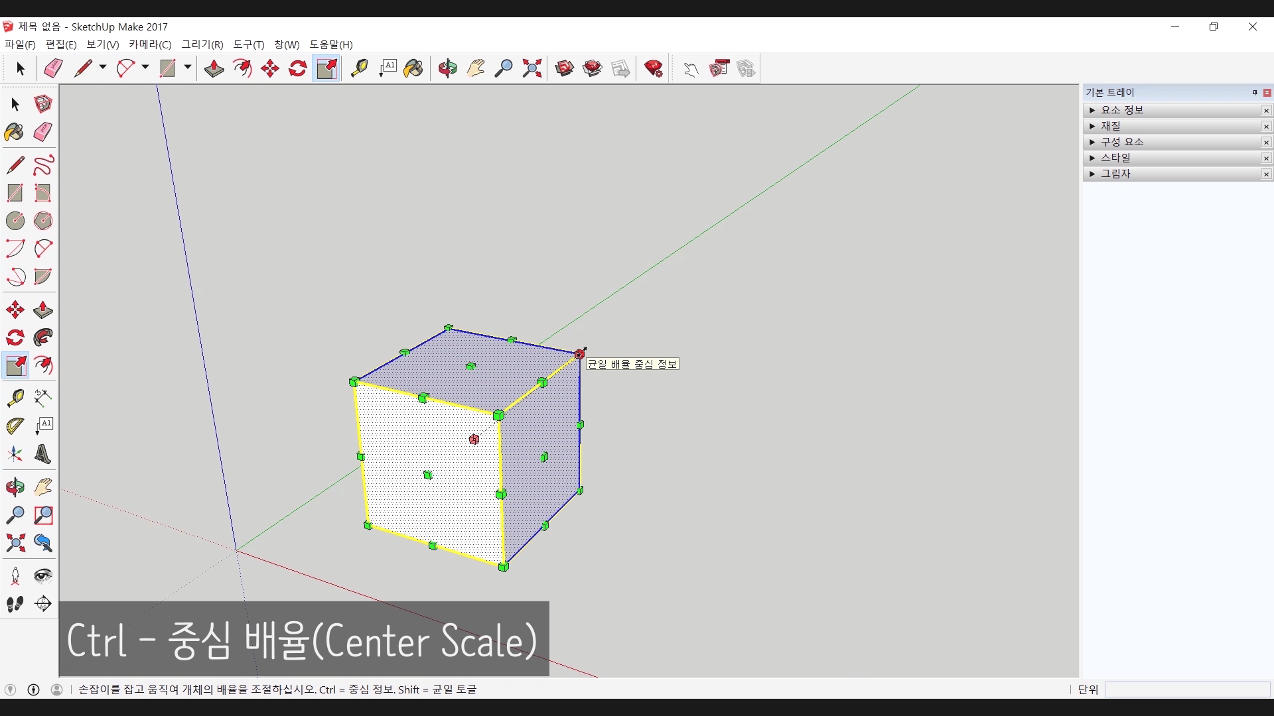The width and height of the screenshot is (1274, 716).
Task: Open the Arc tool dropdown arrow
Action: (145, 68)
